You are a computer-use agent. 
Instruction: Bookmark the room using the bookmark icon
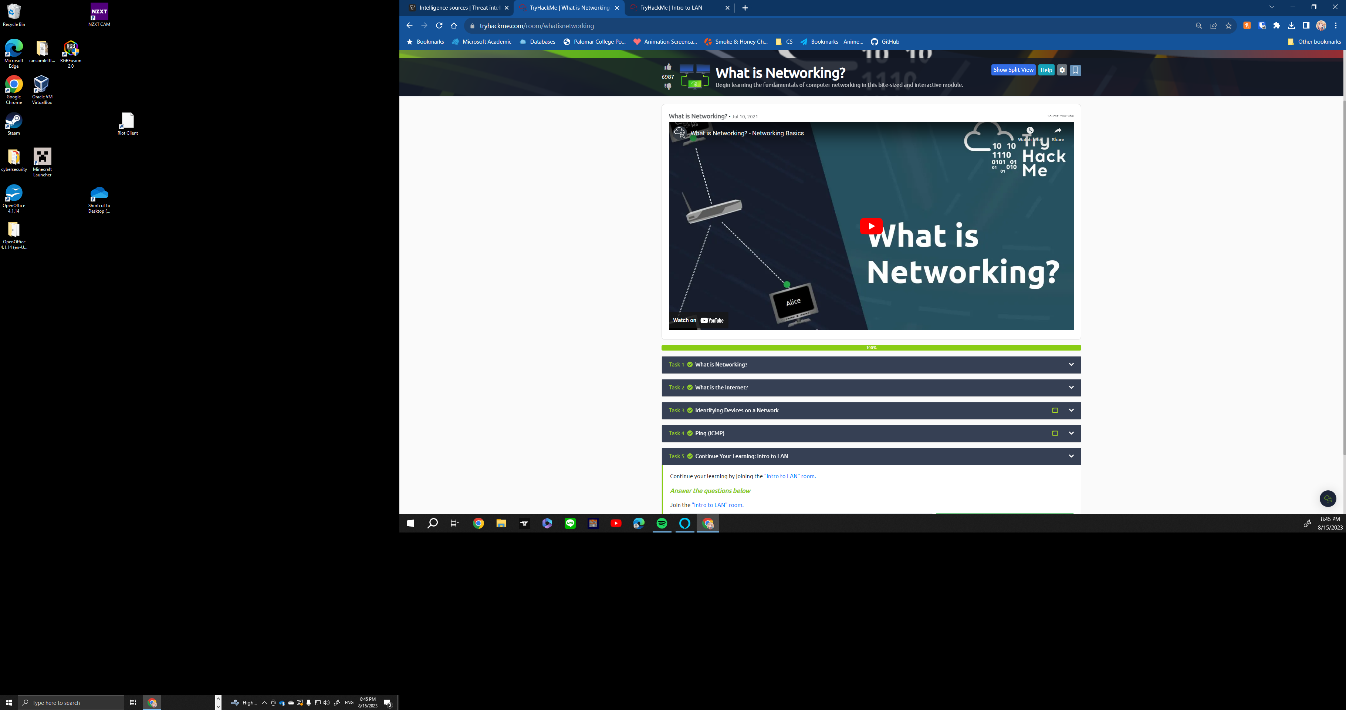pyautogui.click(x=1075, y=70)
